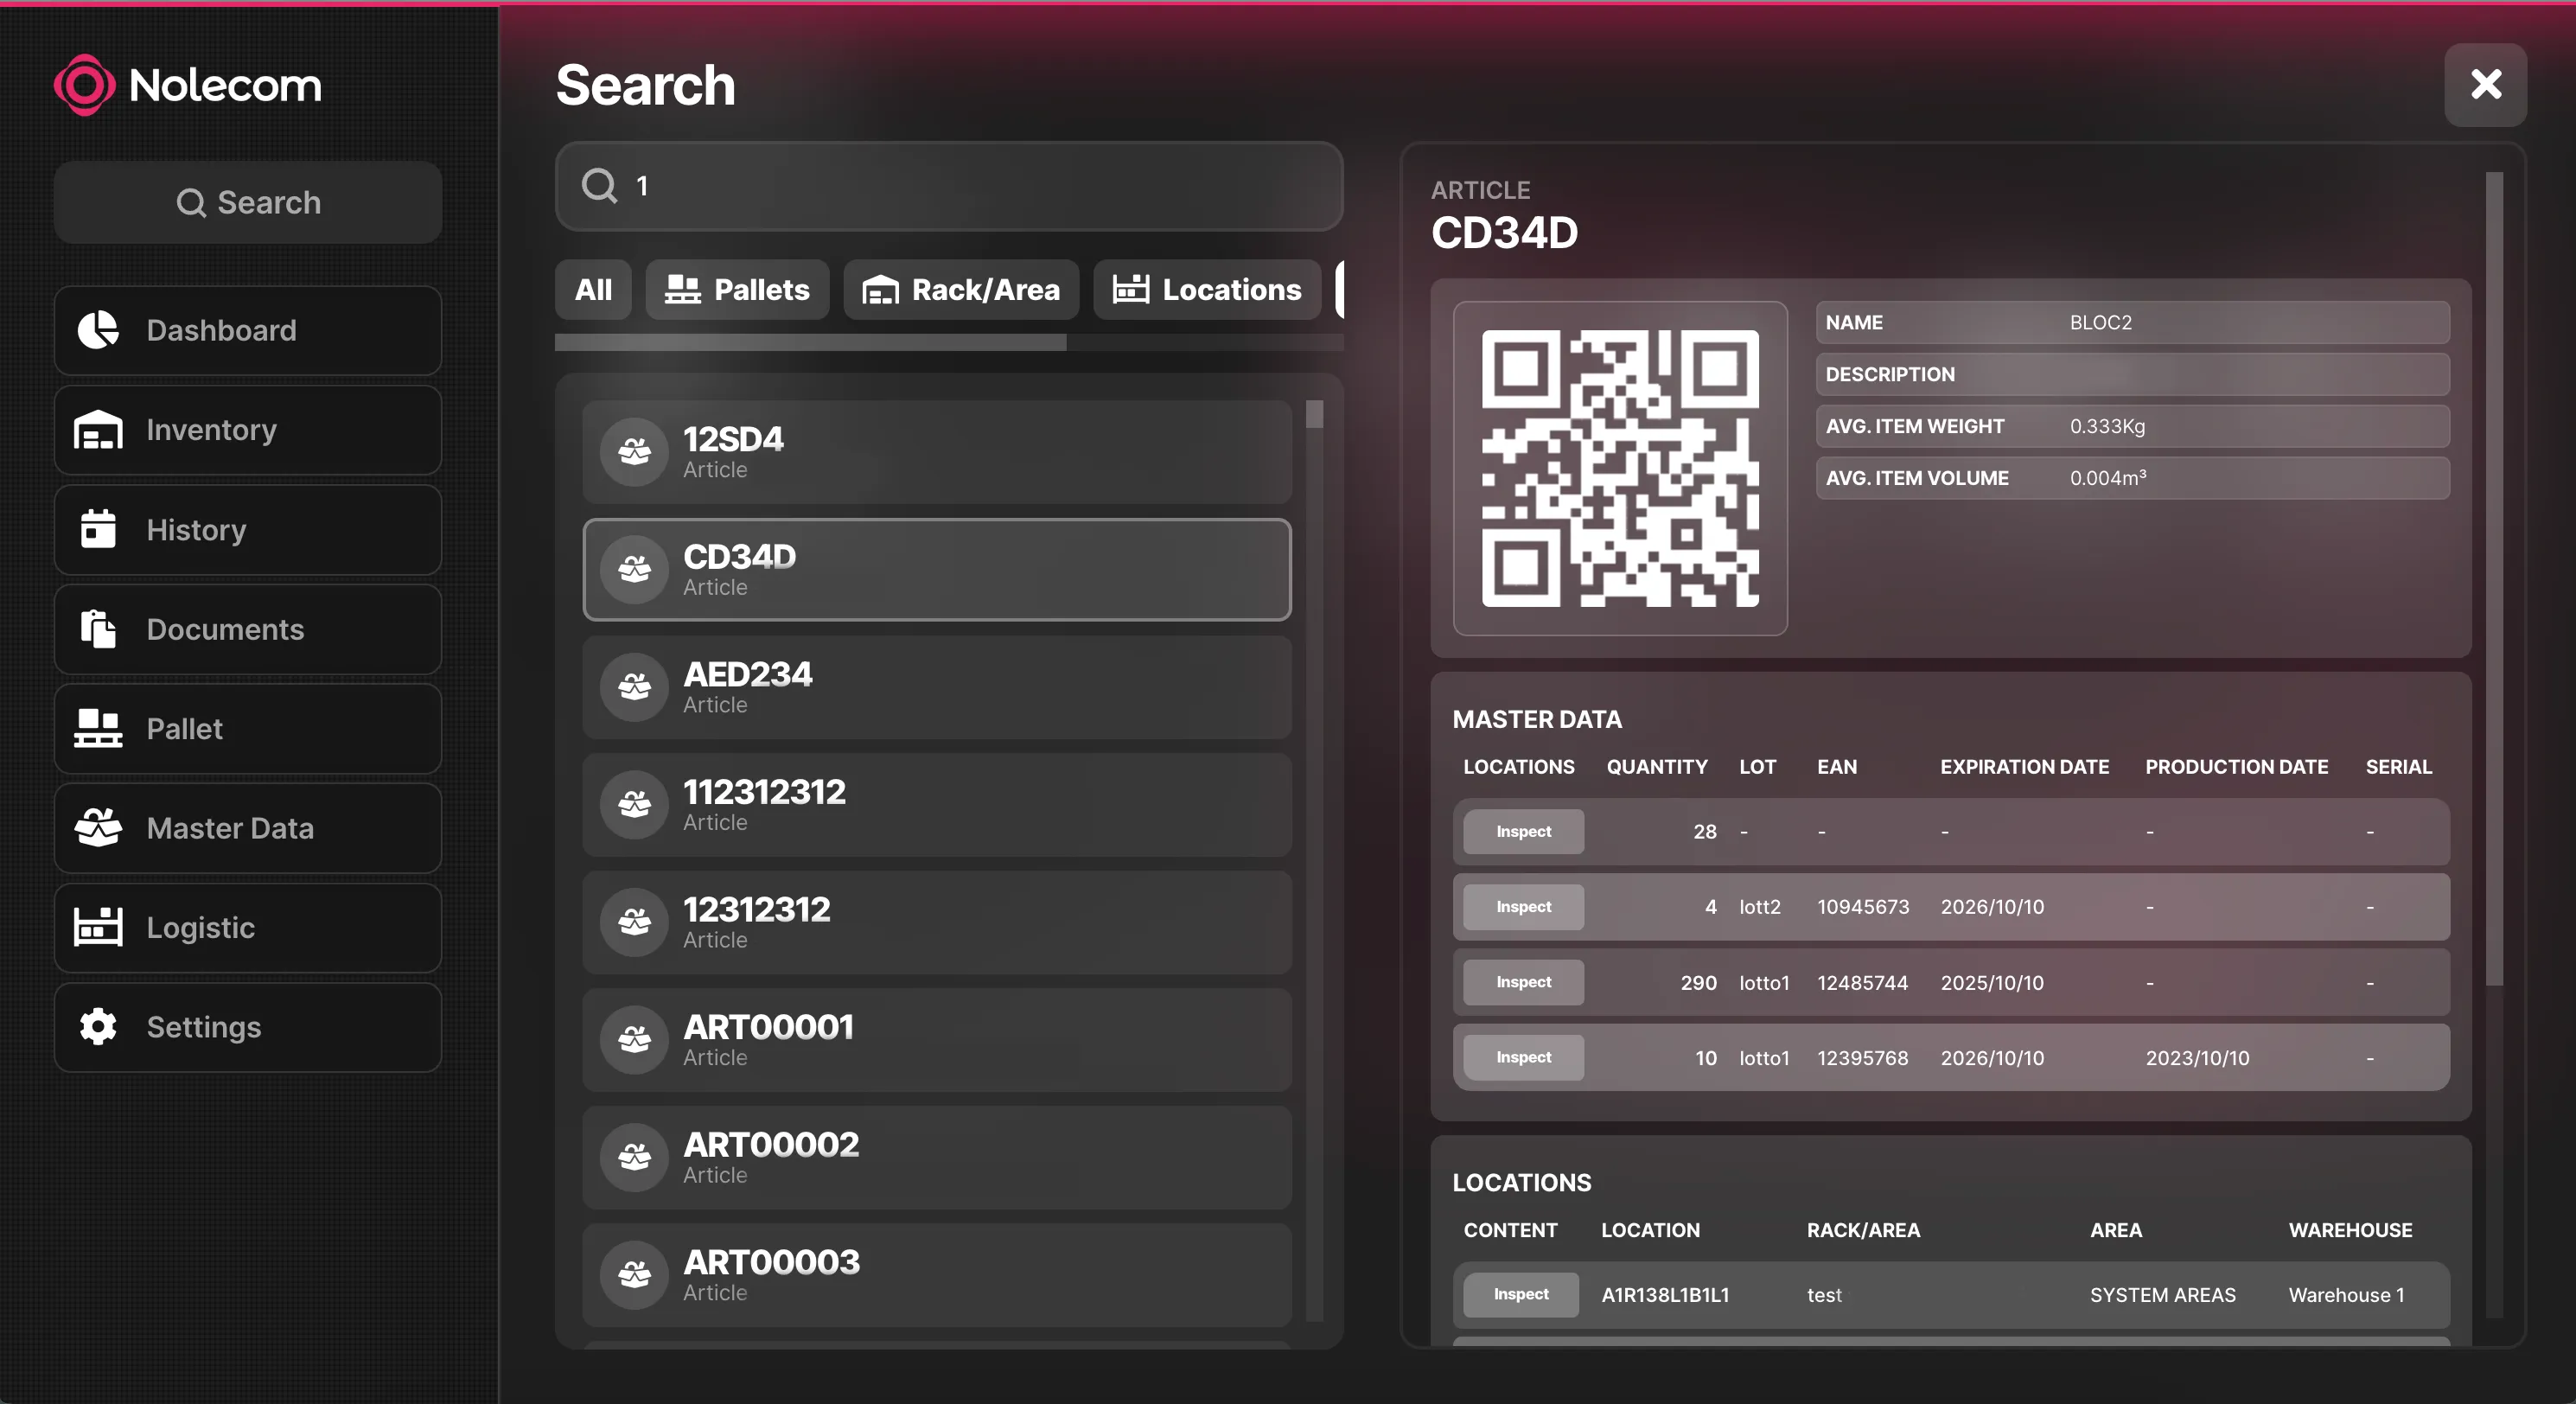Click the History calendar icon
Screen dimensions: 2576x1404
98,529
